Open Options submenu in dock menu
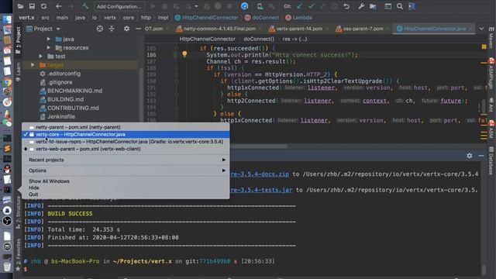The image size is (496, 279). pyautogui.click(x=126, y=170)
